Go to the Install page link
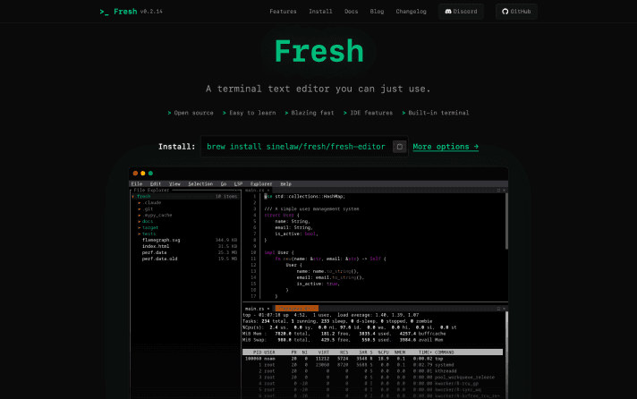 (x=320, y=12)
